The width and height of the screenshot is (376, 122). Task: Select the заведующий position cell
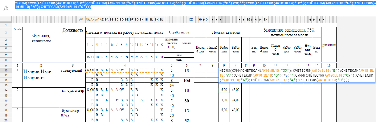coord(73,71)
